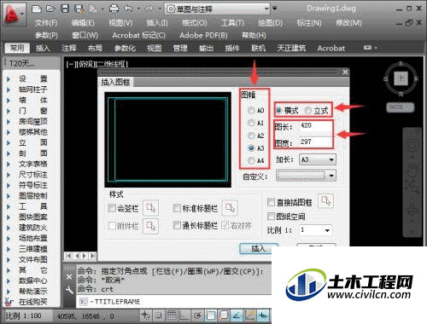Click the last-layout navigation arrow below viewport
The image size is (427, 324).
93,256
